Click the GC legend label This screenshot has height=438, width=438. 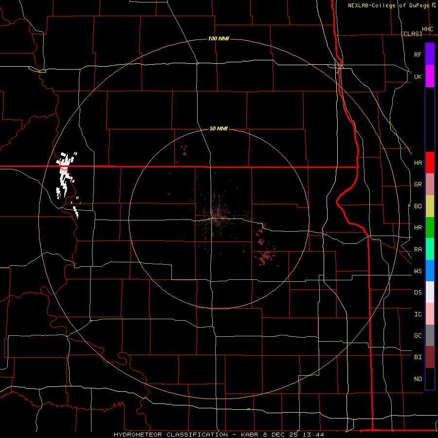pyautogui.click(x=418, y=335)
